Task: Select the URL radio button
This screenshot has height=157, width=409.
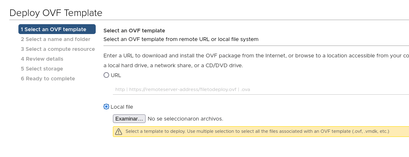Action: pyautogui.click(x=106, y=75)
